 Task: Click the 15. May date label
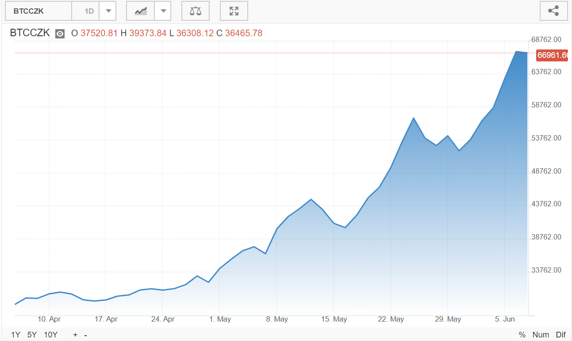pos(334,319)
